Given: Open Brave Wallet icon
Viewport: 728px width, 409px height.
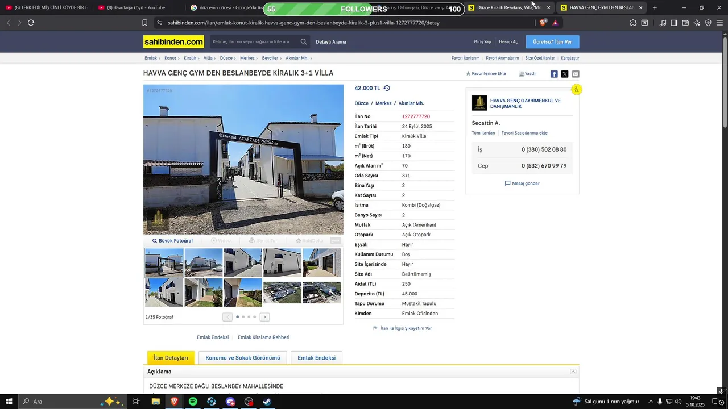Looking at the screenshot, I should [x=685, y=23].
